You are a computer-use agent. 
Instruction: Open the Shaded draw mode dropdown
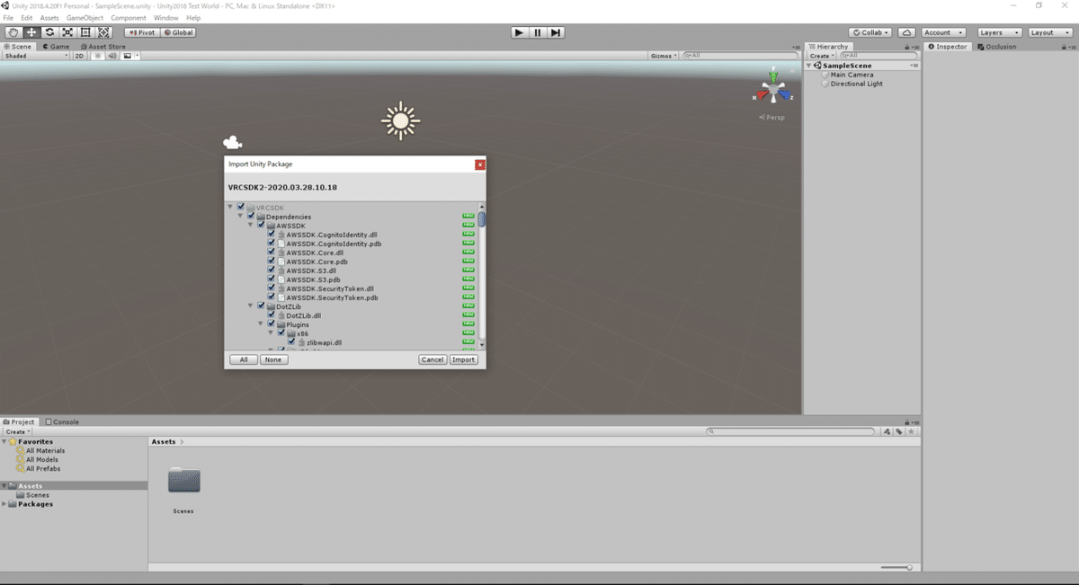(x=36, y=56)
